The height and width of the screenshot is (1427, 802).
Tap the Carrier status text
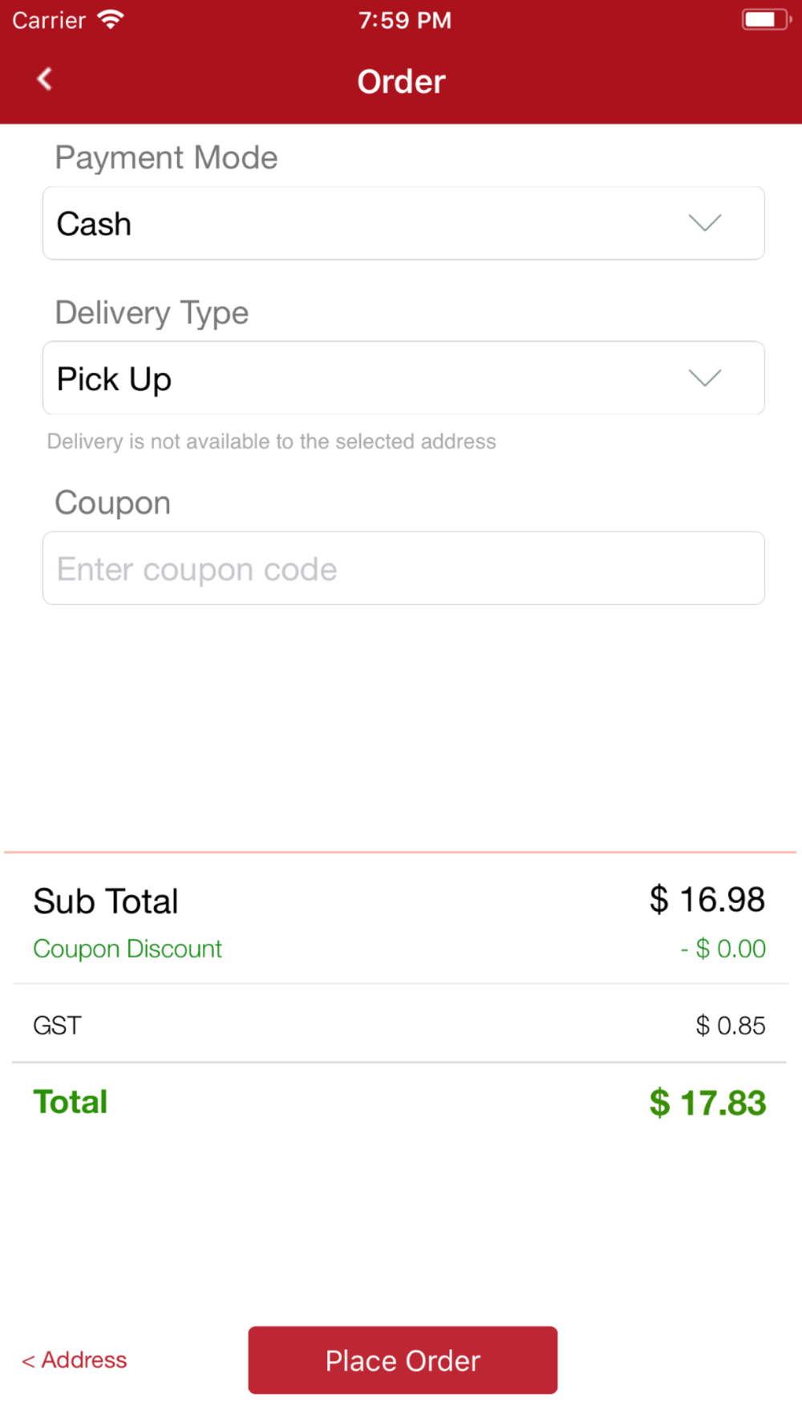point(49,20)
